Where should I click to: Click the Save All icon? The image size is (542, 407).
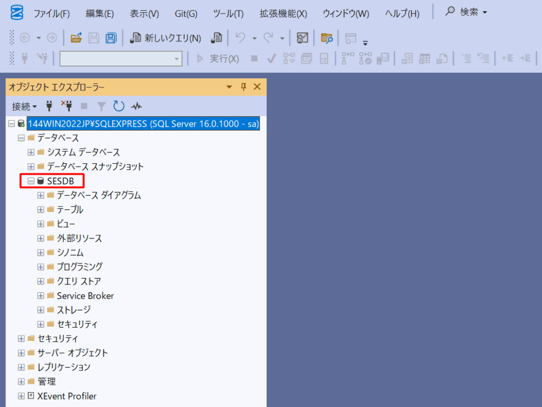111,38
